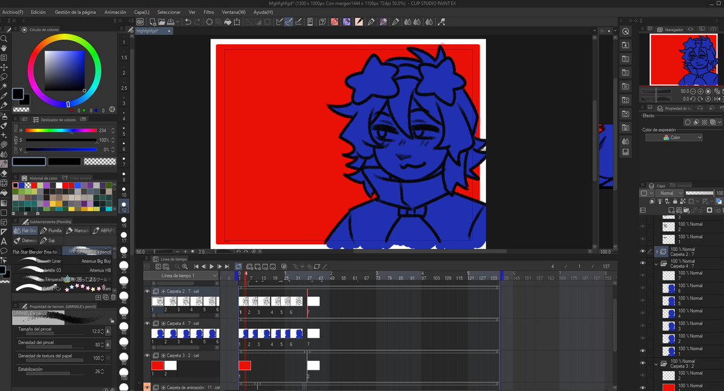Select the magnifier zoom tool
The width and height of the screenshot is (724, 391).
pos(4,38)
